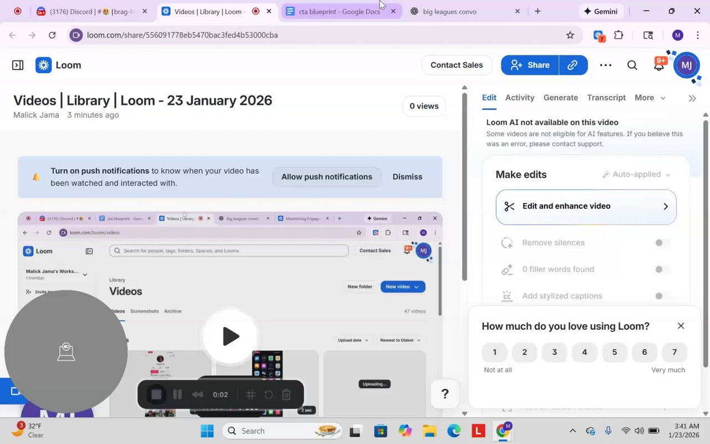This screenshot has width=710, height=444.
Task: Close the cta blueprint Google Docs tab
Action: (393, 11)
